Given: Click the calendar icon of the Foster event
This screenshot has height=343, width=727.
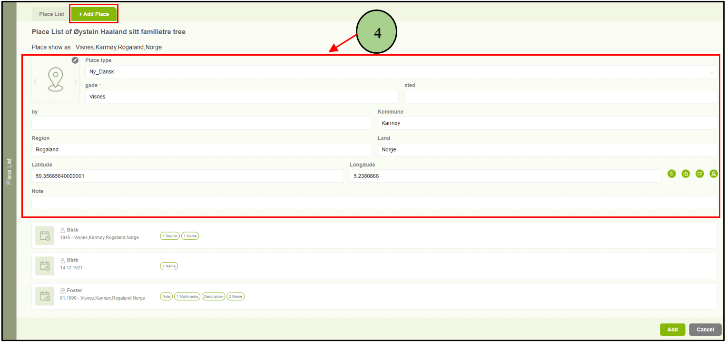Looking at the screenshot, I should (45, 296).
